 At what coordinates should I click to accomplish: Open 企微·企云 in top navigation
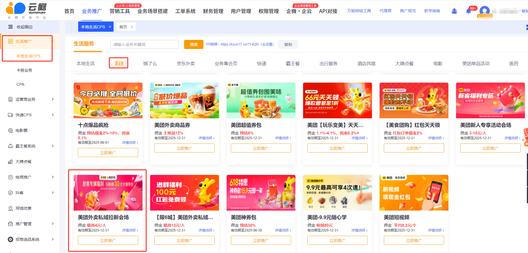299,11
